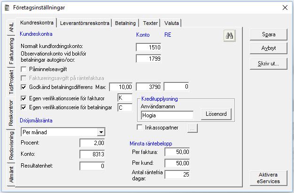Click the Aktivera eServices button
Viewport: 294px width, 193px height.
[x=269, y=178]
